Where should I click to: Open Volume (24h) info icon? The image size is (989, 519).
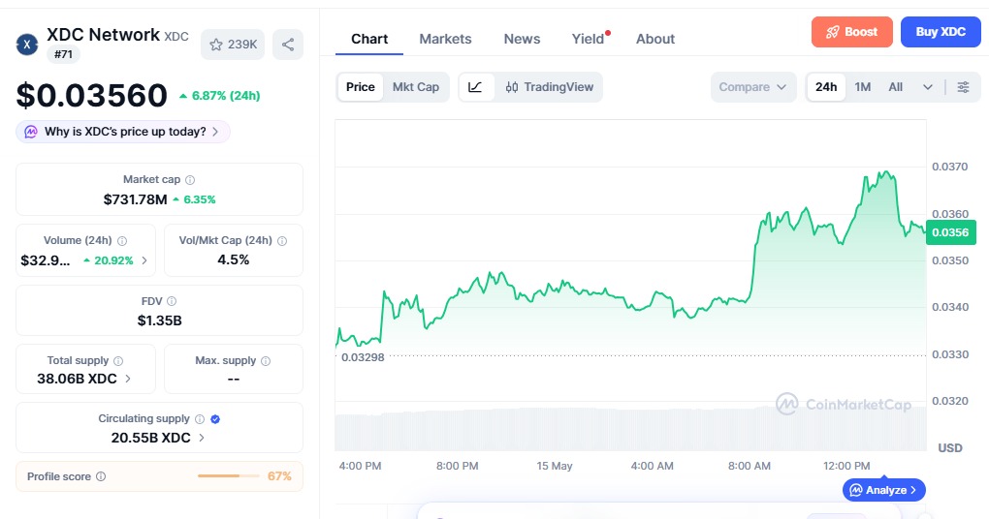pos(122,240)
